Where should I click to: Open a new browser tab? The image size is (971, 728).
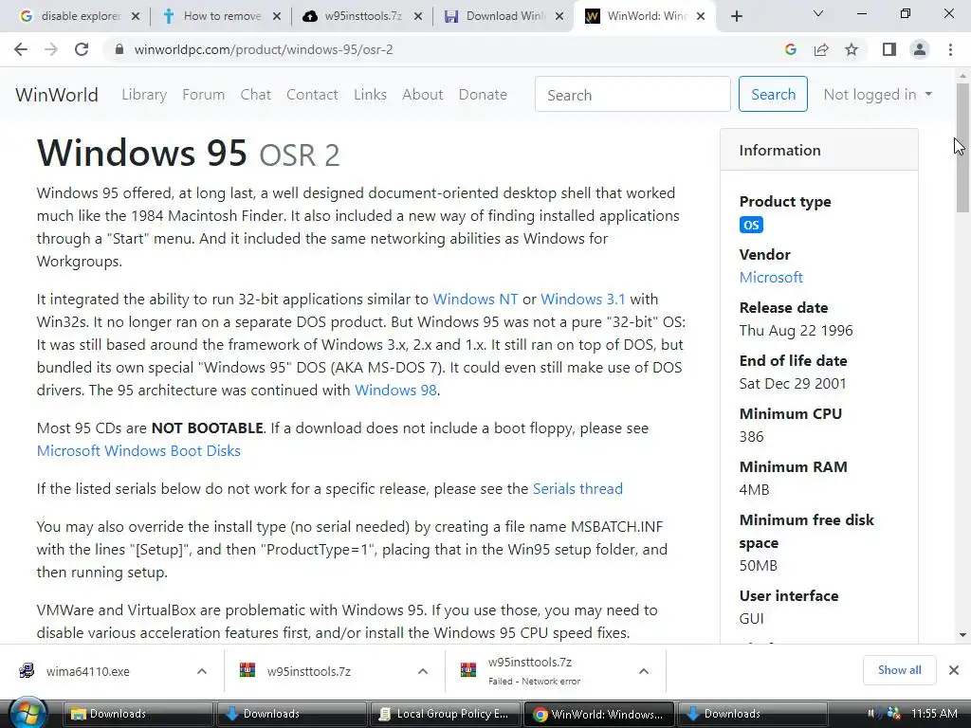[736, 16]
